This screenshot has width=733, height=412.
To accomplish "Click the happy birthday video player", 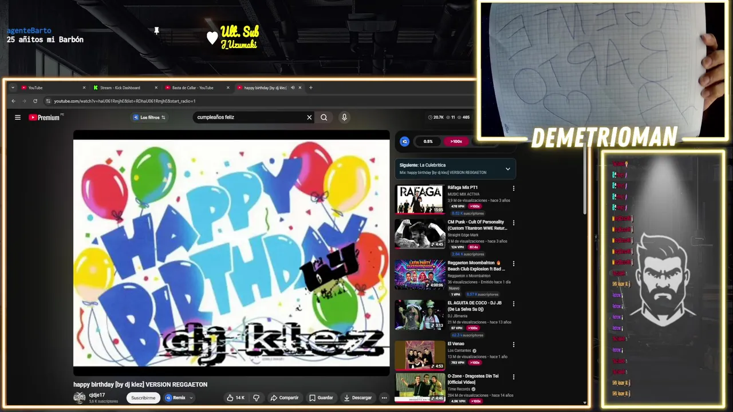I will tap(231, 253).
